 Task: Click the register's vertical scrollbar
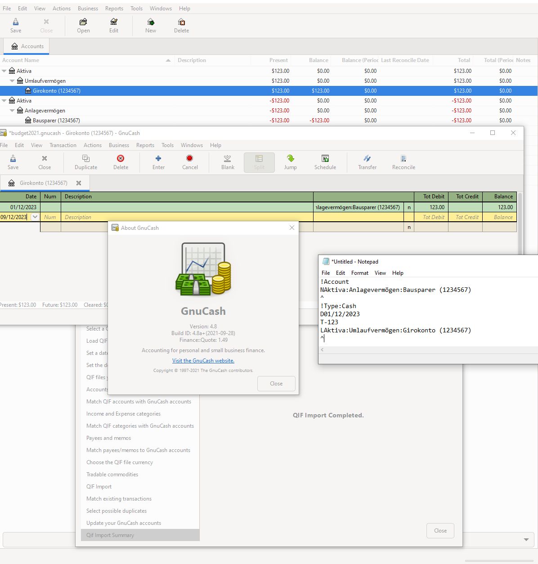click(520, 225)
